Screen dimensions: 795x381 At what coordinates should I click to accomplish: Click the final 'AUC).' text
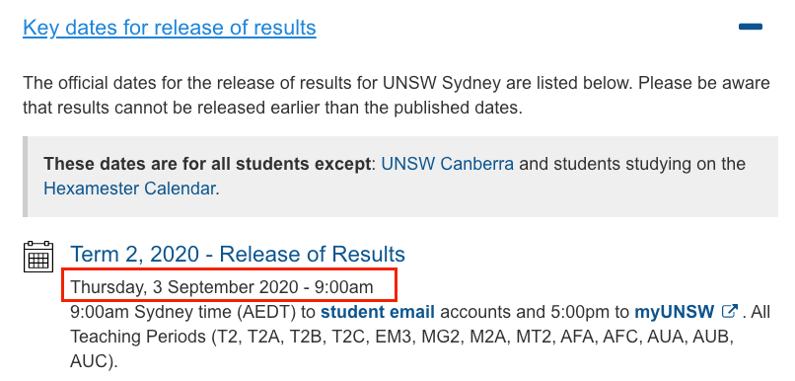94,360
